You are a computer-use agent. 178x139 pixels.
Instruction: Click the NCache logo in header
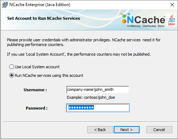pyautogui.click(x=143, y=20)
